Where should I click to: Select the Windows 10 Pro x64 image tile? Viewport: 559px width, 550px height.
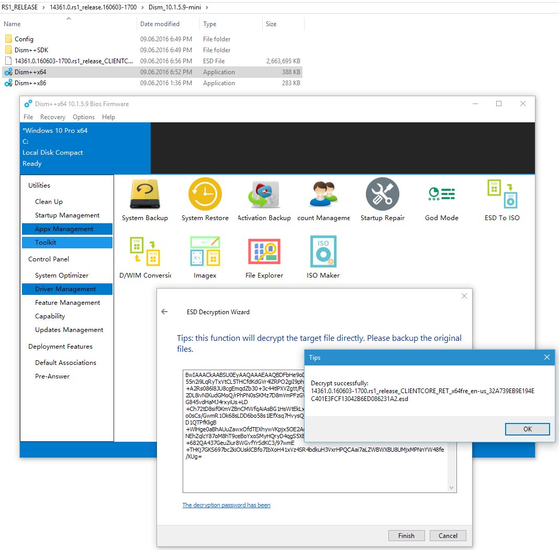pyautogui.click(x=85, y=147)
